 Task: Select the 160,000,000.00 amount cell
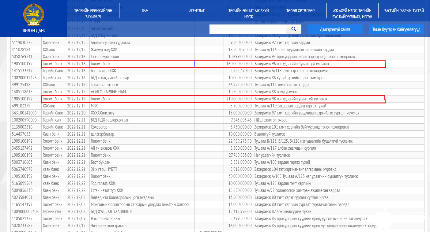point(238,64)
